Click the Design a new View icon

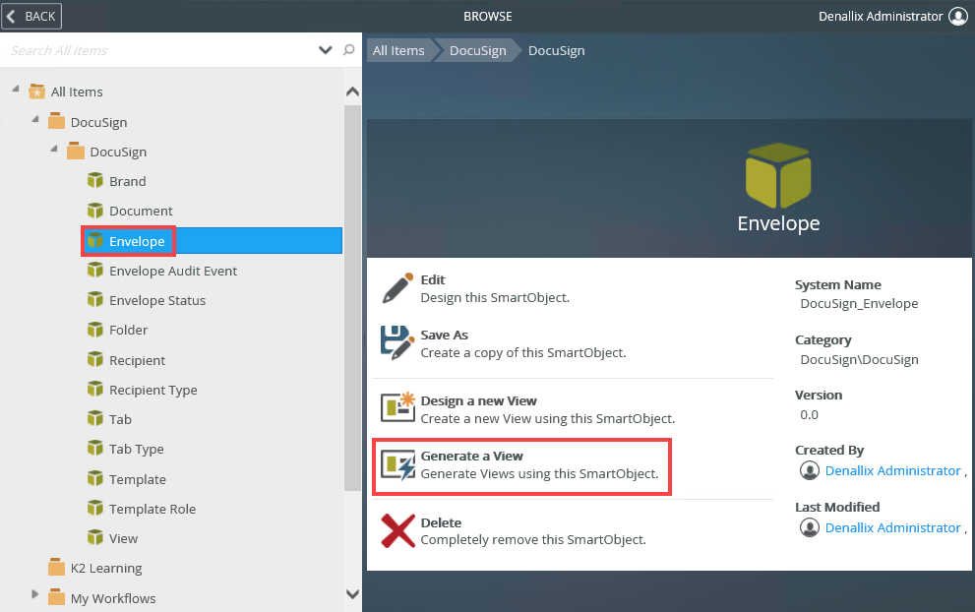click(x=397, y=407)
